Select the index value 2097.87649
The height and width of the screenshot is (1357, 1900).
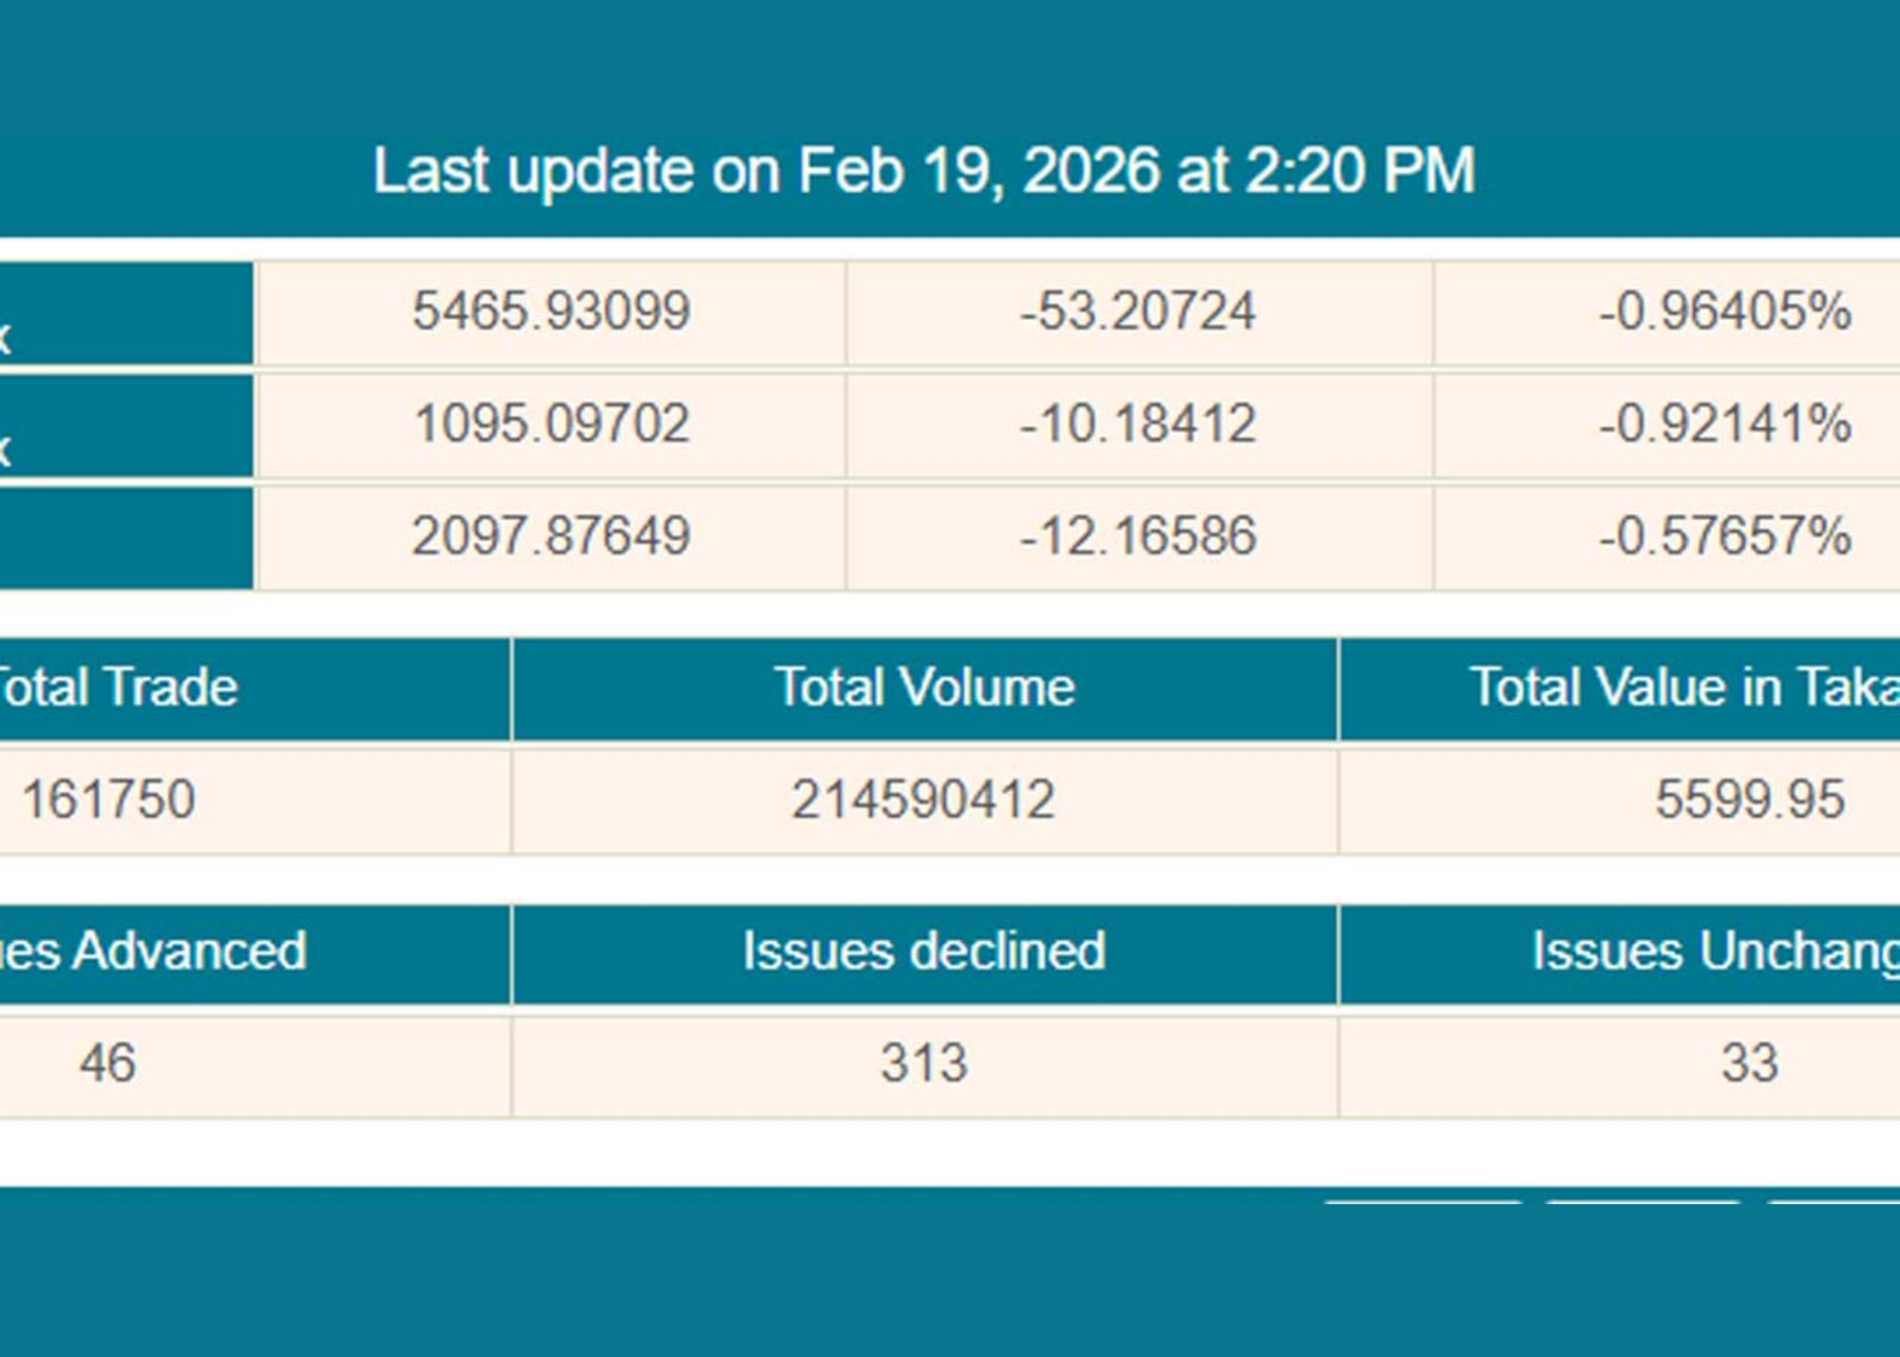(551, 536)
